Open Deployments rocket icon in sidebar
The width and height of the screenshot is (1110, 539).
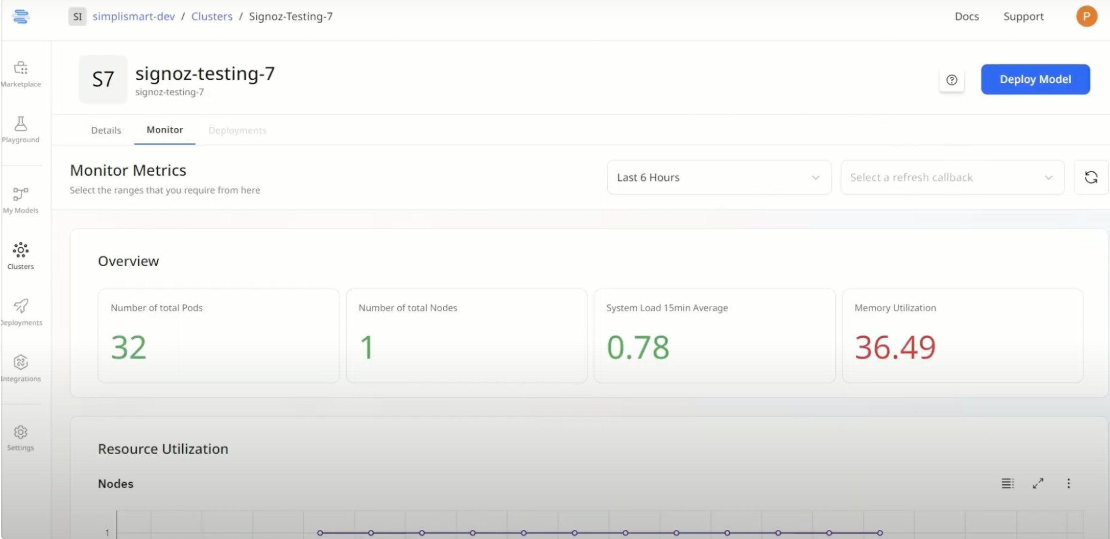[21, 312]
